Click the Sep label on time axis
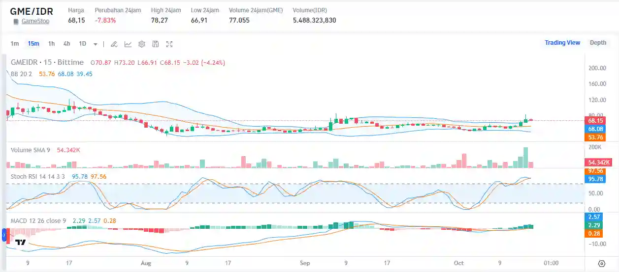Screen dimensions: 619x272 [x=305, y=263]
